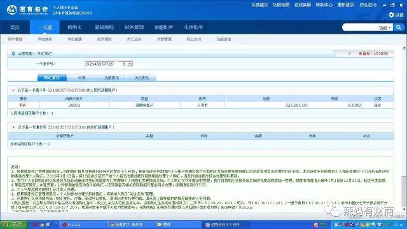Viewport: 407px width, 229px height.
Task: Click the submenu item right of 外汇业务
Action: point(164,39)
